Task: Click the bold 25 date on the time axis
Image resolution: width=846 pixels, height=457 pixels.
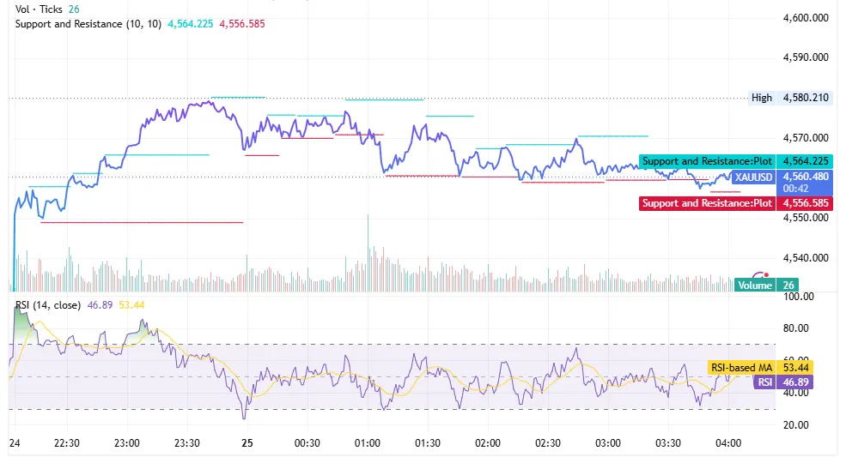Action: tap(247, 443)
